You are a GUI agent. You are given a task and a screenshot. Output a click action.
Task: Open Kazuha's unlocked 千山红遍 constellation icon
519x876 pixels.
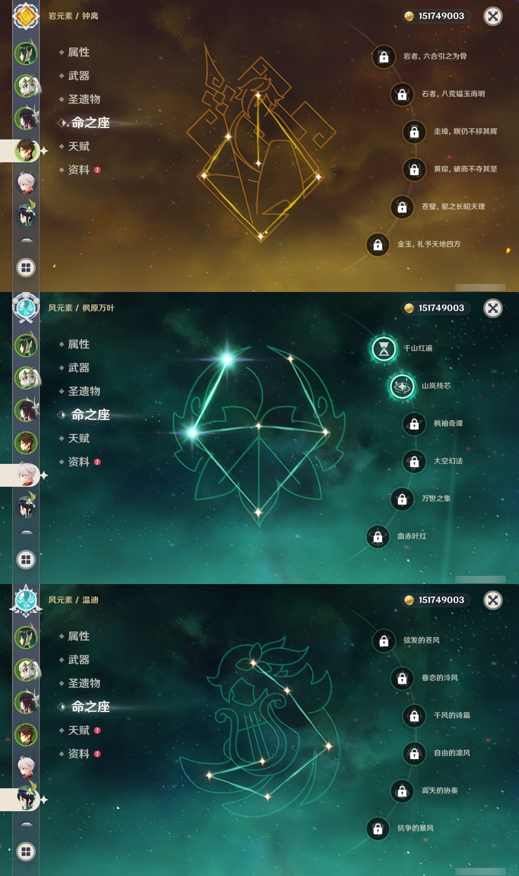(384, 348)
